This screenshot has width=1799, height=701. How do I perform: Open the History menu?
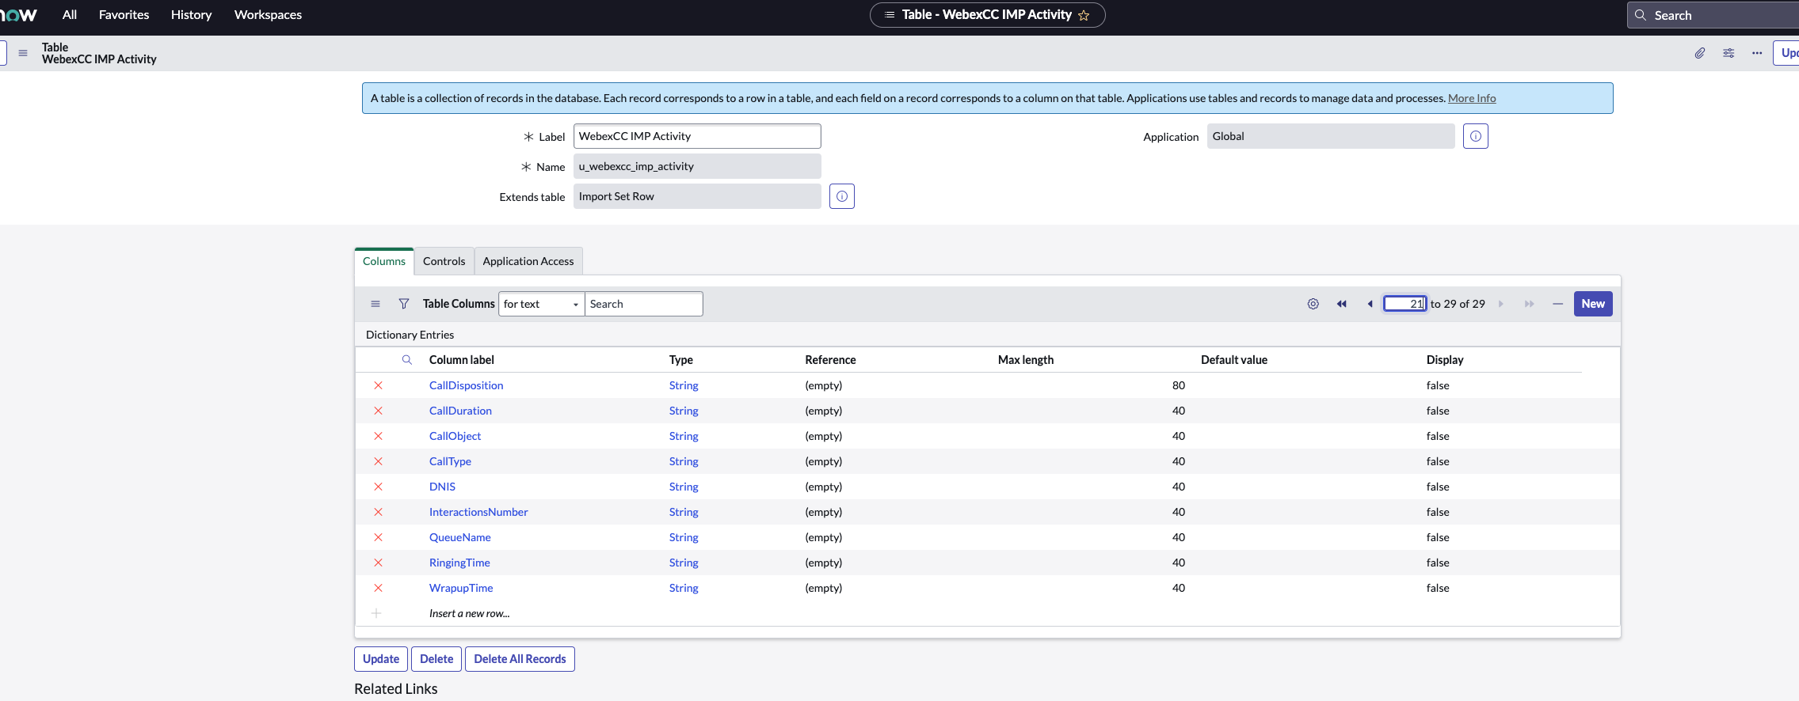point(191,15)
